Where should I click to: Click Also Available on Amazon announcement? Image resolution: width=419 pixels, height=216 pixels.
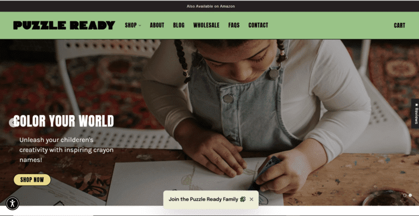(211, 6)
